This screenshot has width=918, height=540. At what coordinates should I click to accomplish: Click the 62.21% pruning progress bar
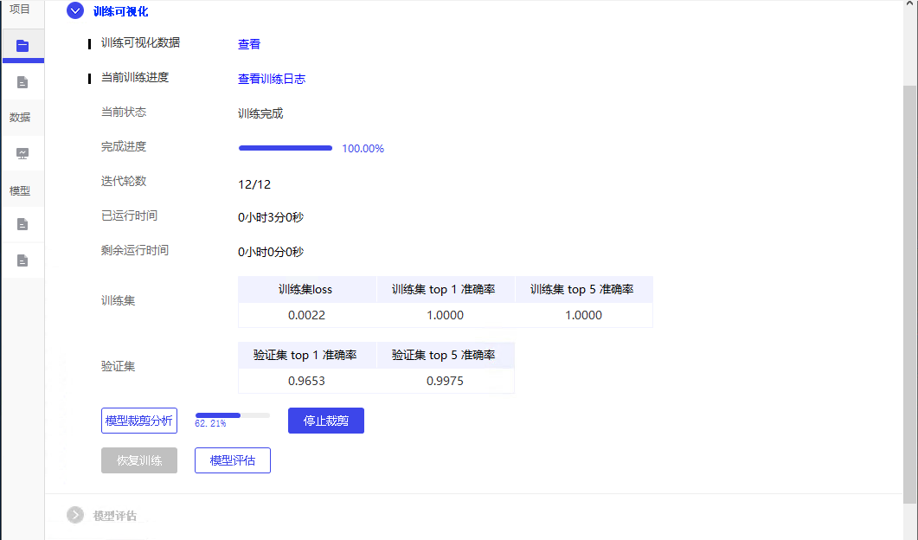[233, 415]
